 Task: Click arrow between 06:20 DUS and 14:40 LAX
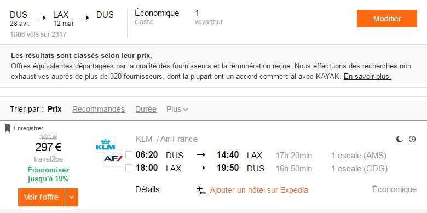pos(201,155)
